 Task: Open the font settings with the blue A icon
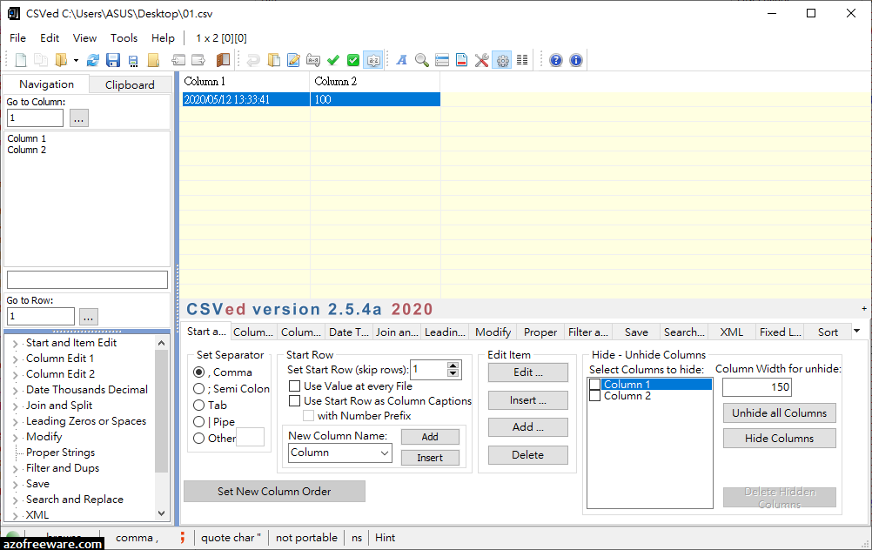(x=401, y=60)
